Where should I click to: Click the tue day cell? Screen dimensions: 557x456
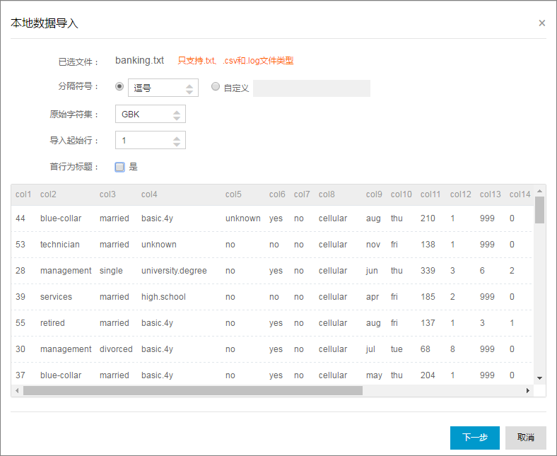tap(397, 349)
